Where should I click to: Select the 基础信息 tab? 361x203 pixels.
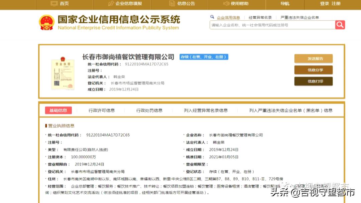coord(58,111)
